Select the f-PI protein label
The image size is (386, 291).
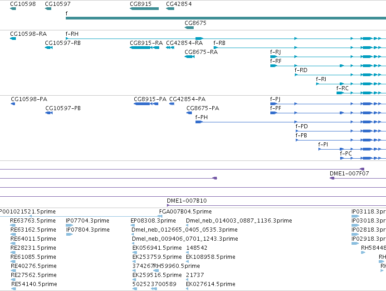click(x=323, y=145)
